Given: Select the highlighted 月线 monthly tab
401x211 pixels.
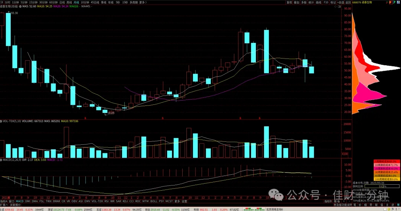Looking at the screenshot, I should [x=76, y=2].
